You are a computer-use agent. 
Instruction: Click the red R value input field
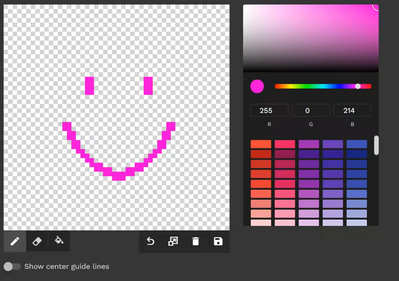[269, 111]
